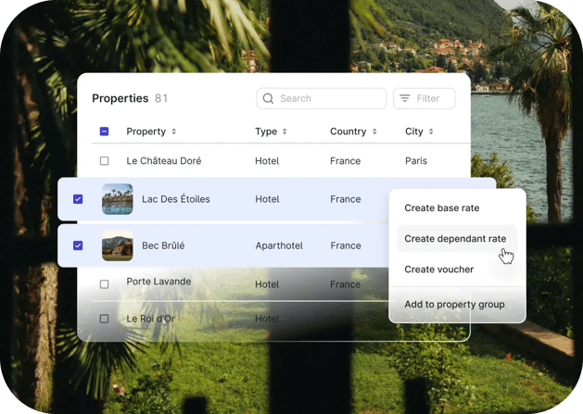Check the Le Château Doré row checkbox
This screenshot has width=583, height=414.
click(104, 161)
